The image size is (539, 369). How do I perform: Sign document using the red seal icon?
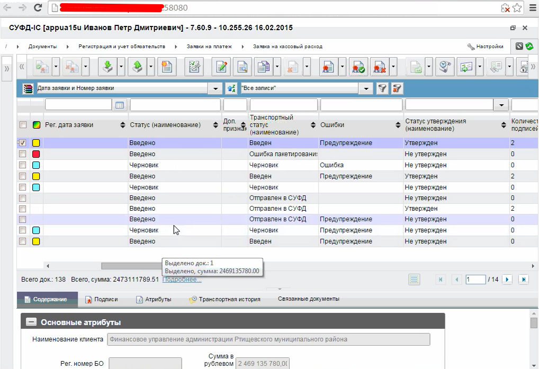[328, 67]
